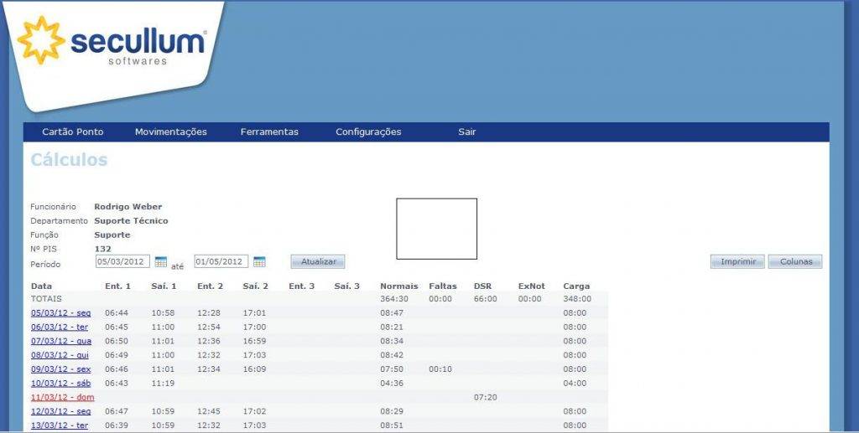The width and height of the screenshot is (859, 433).
Task: Click the 00:10 Faltas value
Action: (440, 369)
